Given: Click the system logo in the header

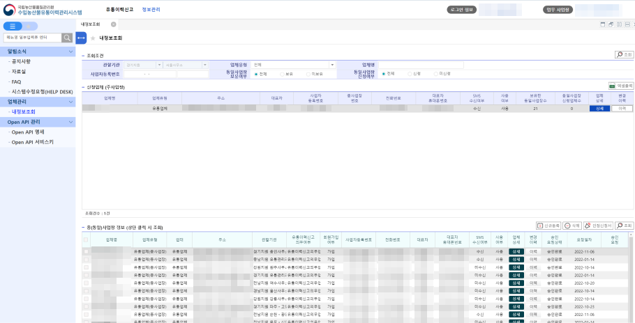Looking at the screenshot, I should tap(43, 10).
